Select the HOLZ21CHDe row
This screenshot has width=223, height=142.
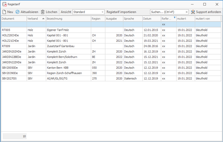point(111,41)
